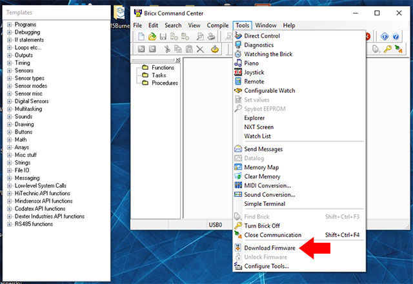The height and width of the screenshot is (284, 413).
Task: Expand the File IO template category
Action: pyautogui.click(x=10, y=170)
